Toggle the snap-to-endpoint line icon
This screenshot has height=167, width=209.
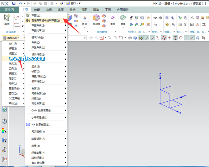tap(147, 38)
